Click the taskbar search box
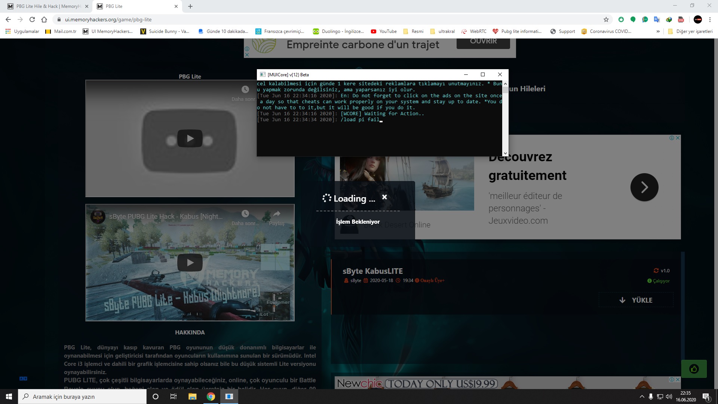The width and height of the screenshot is (718, 404). [82, 397]
